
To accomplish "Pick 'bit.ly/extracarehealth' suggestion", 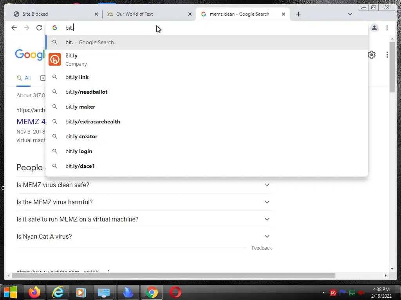I will [207, 121].
